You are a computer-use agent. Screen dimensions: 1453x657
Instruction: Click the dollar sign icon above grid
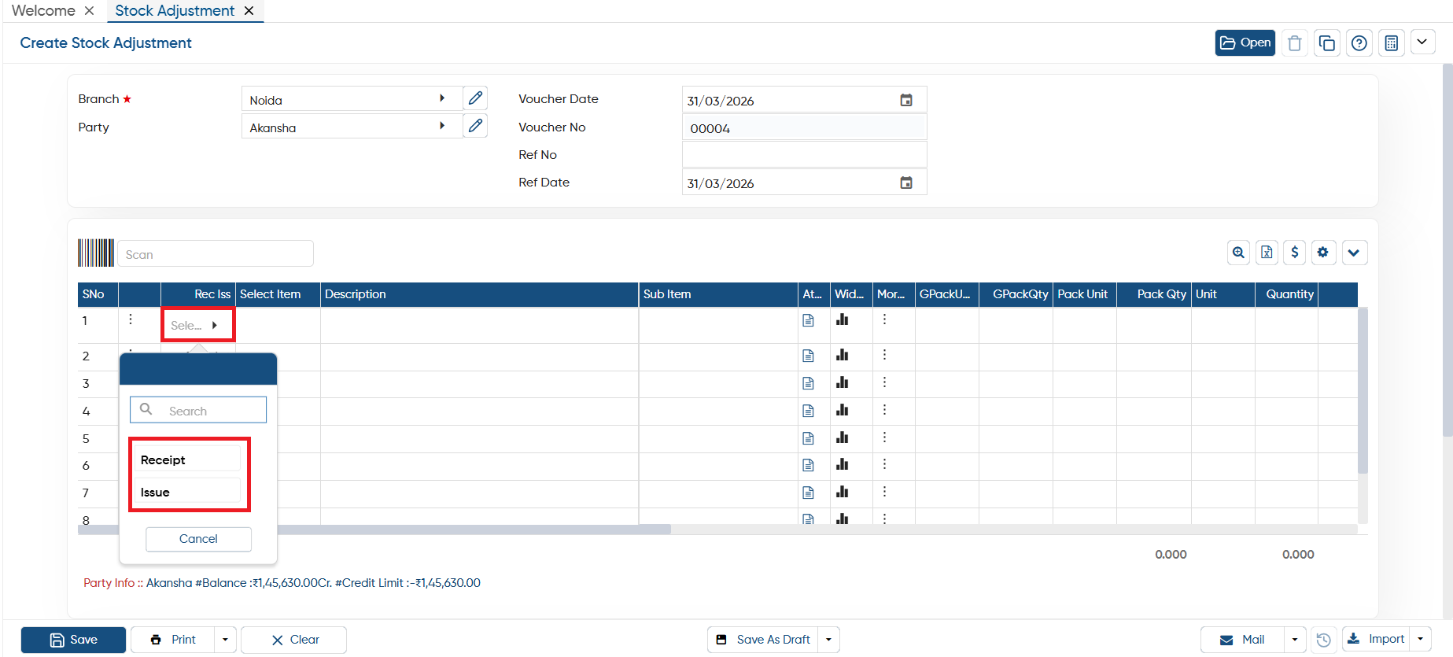point(1295,253)
